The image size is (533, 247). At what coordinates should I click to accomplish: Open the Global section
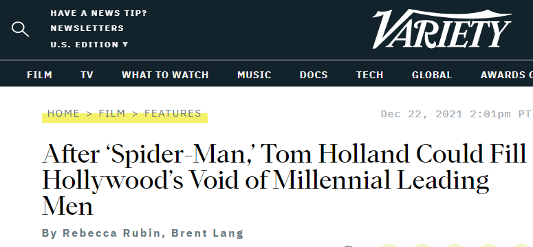click(432, 75)
